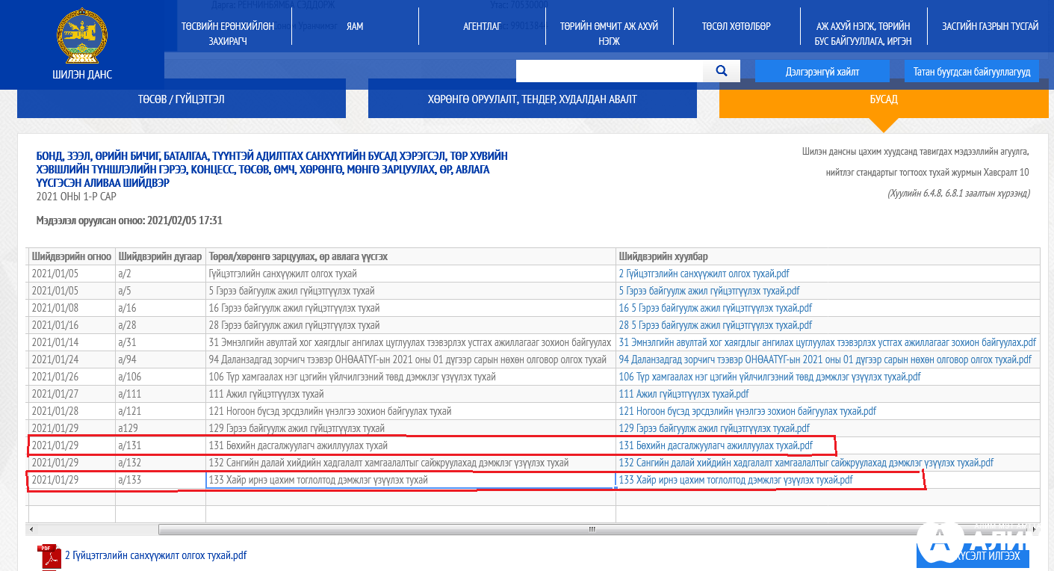1054x571 pixels.
Task: Open 94 Даланзадгад зорчигч тээвэр pdf link
Action: (x=825, y=359)
